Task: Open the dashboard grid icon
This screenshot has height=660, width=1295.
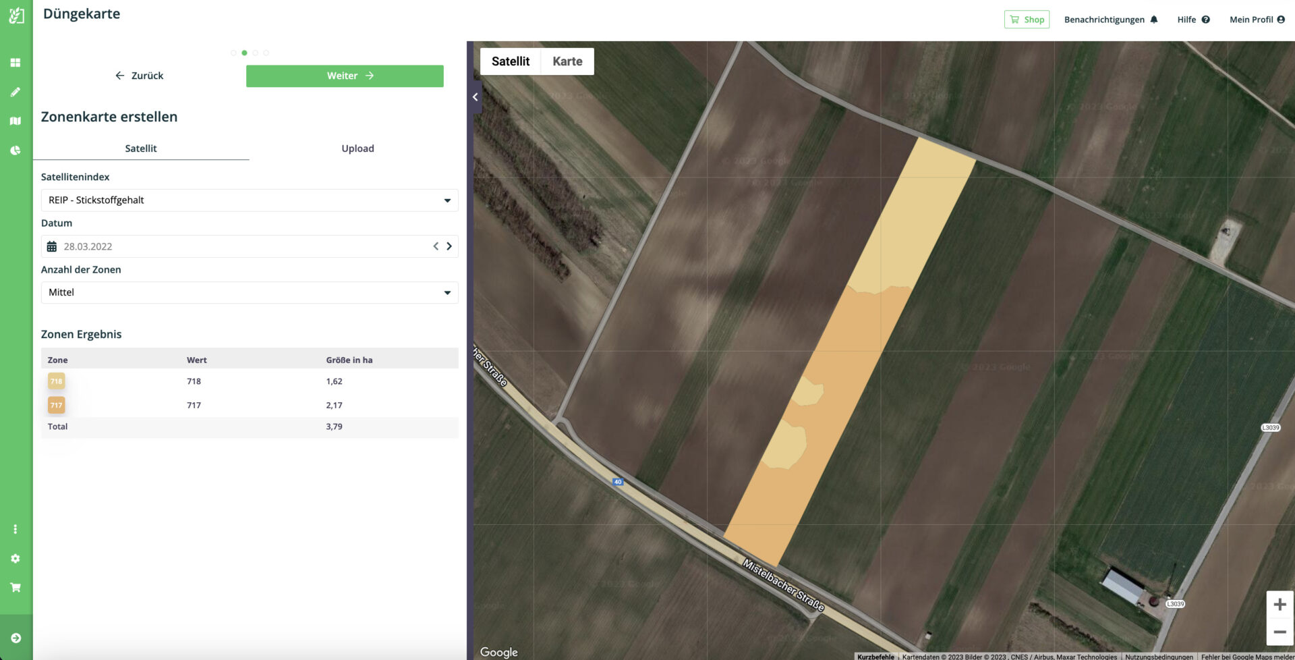Action: click(x=16, y=63)
